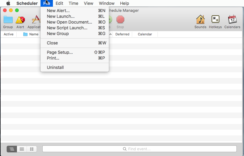Open the Hotkeys toolbar icon
Viewport: 244px width, 156px height.
point(215,19)
